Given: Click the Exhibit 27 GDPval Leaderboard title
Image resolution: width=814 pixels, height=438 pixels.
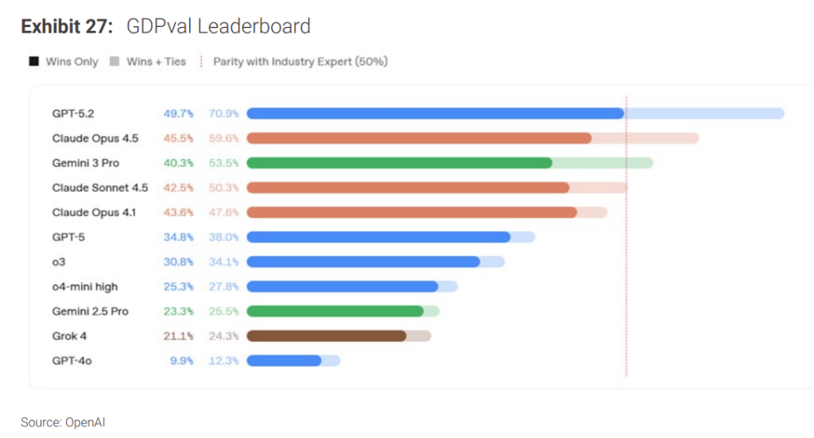Looking at the screenshot, I should (x=165, y=26).
